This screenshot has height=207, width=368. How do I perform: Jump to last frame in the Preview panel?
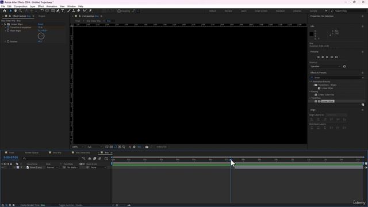point(336,57)
